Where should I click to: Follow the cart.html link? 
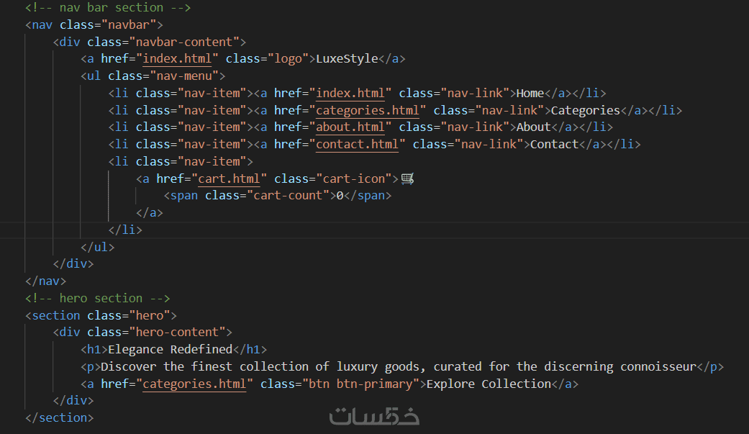pos(232,178)
